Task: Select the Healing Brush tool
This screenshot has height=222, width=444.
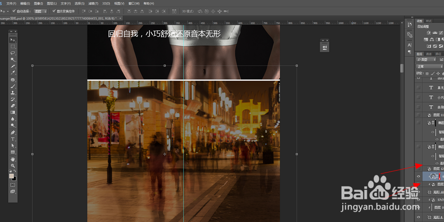Action: click(x=13, y=80)
